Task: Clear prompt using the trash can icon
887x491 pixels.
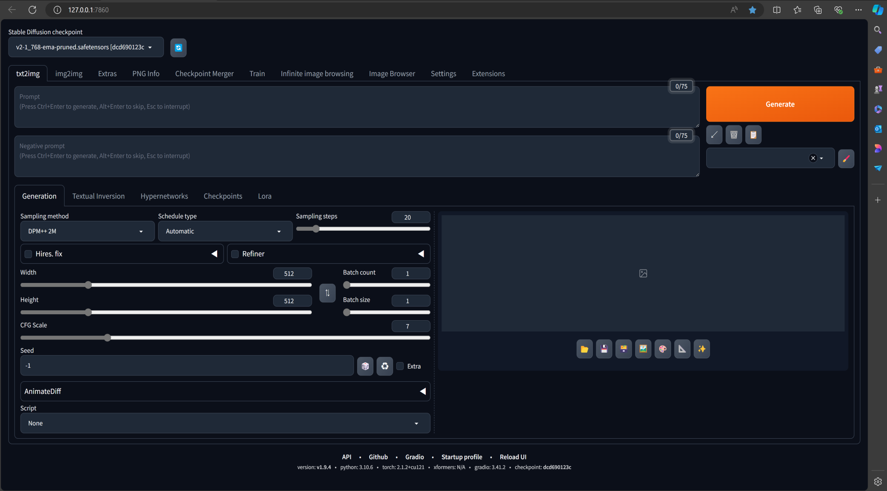Action: click(734, 135)
